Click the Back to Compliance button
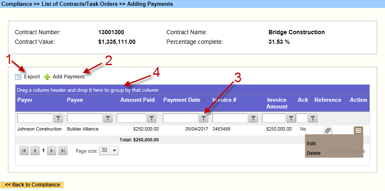Viewport: 385px width, 191px height. (x=32, y=185)
